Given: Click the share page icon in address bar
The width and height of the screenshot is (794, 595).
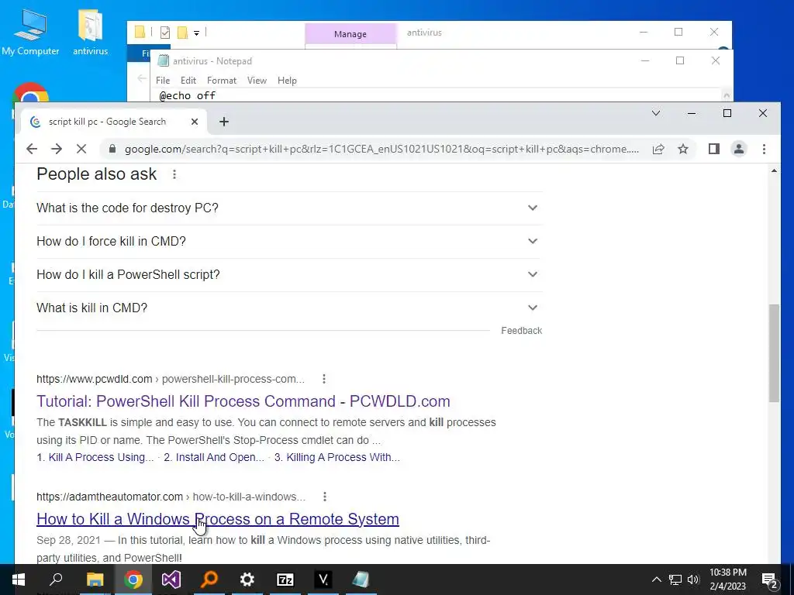Looking at the screenshot, I should click(658, 149).
